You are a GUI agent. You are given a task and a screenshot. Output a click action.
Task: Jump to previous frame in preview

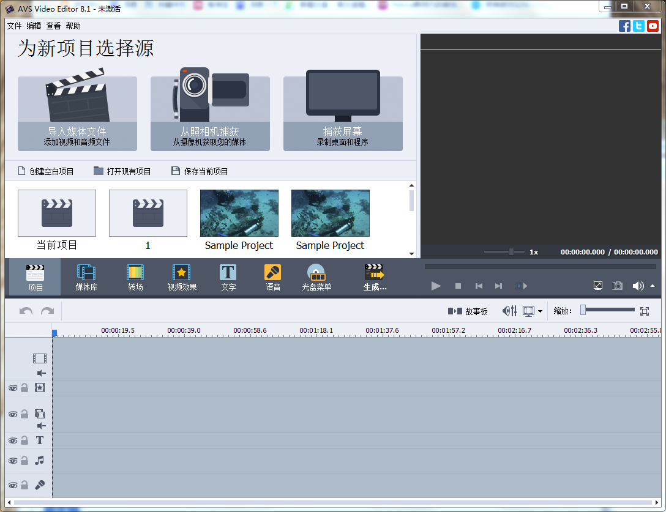click(x=479, y=286)
